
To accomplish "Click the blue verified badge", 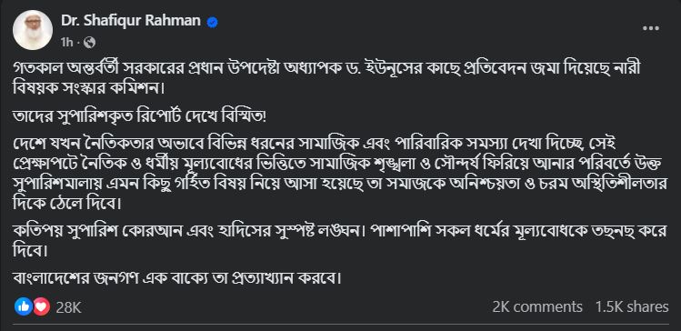I will 212,22.
